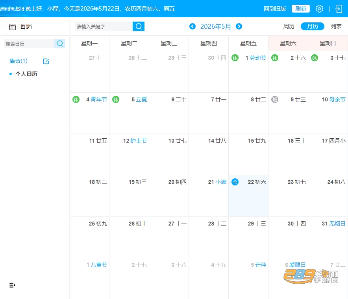Click the 刷新 refresh button
This screenshot has height=299, width=348.
(300, 9)
